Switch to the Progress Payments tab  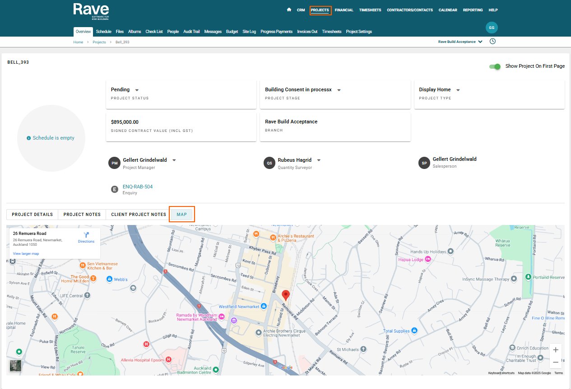click(276, 32)
